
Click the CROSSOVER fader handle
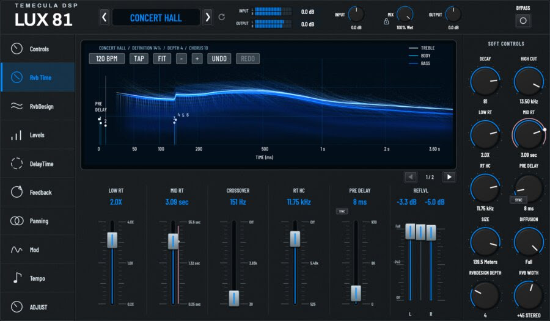(x=234, y=298)
